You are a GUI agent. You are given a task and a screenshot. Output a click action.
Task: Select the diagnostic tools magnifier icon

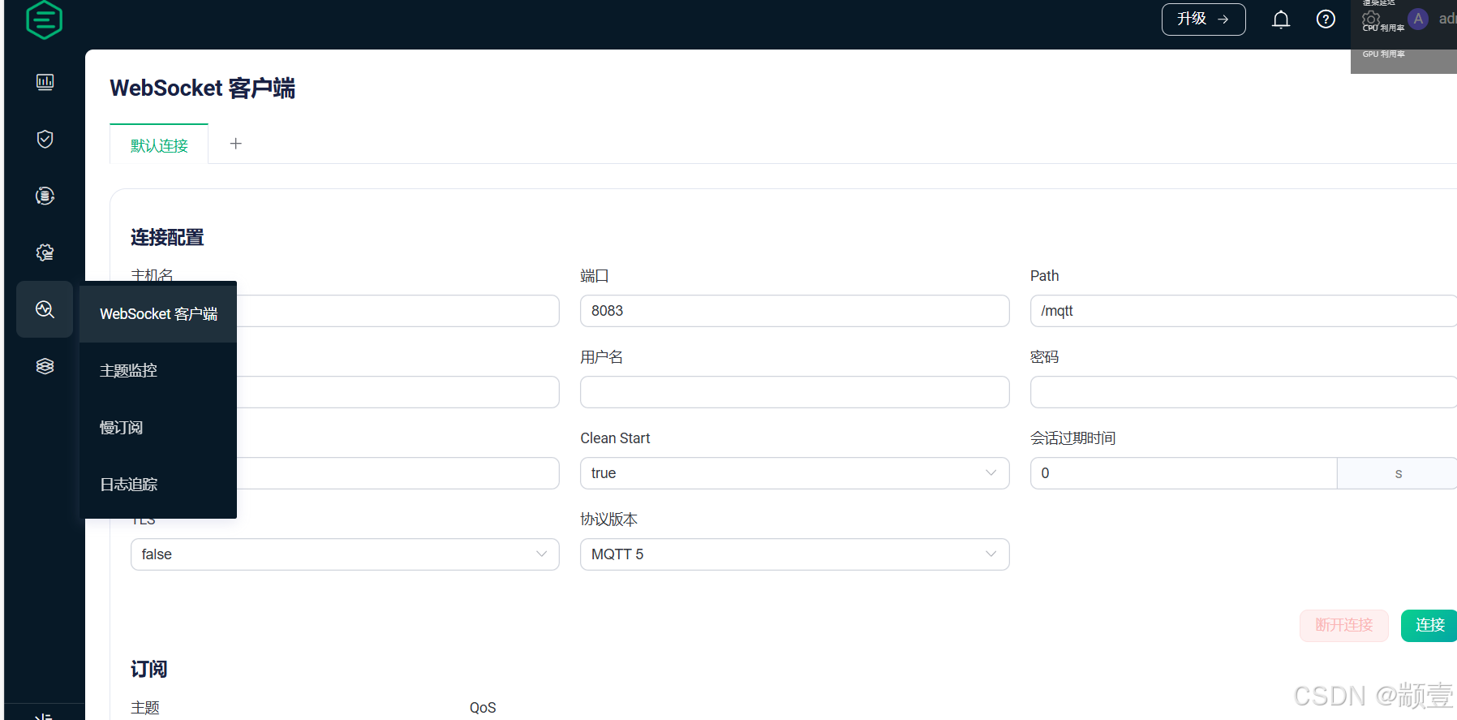[45, 309]
